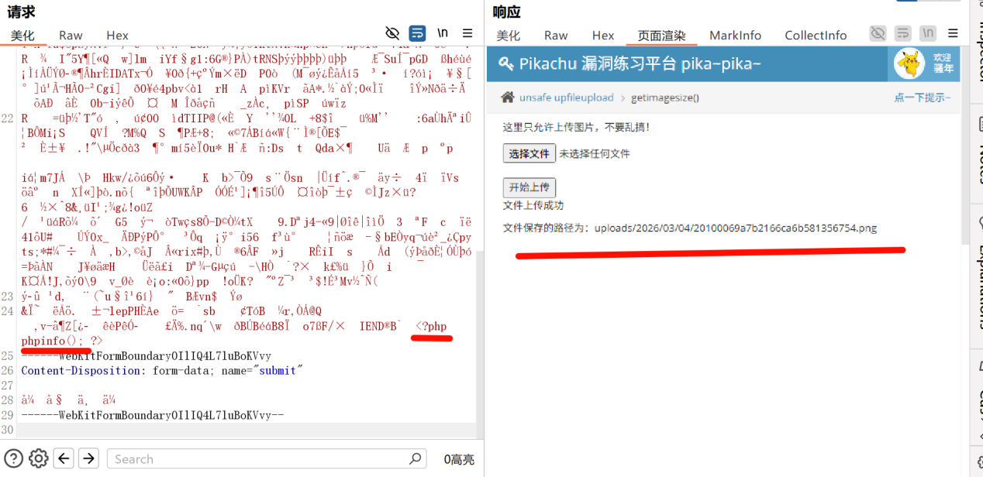Click the closing boundary on line 29

point(153,415)
